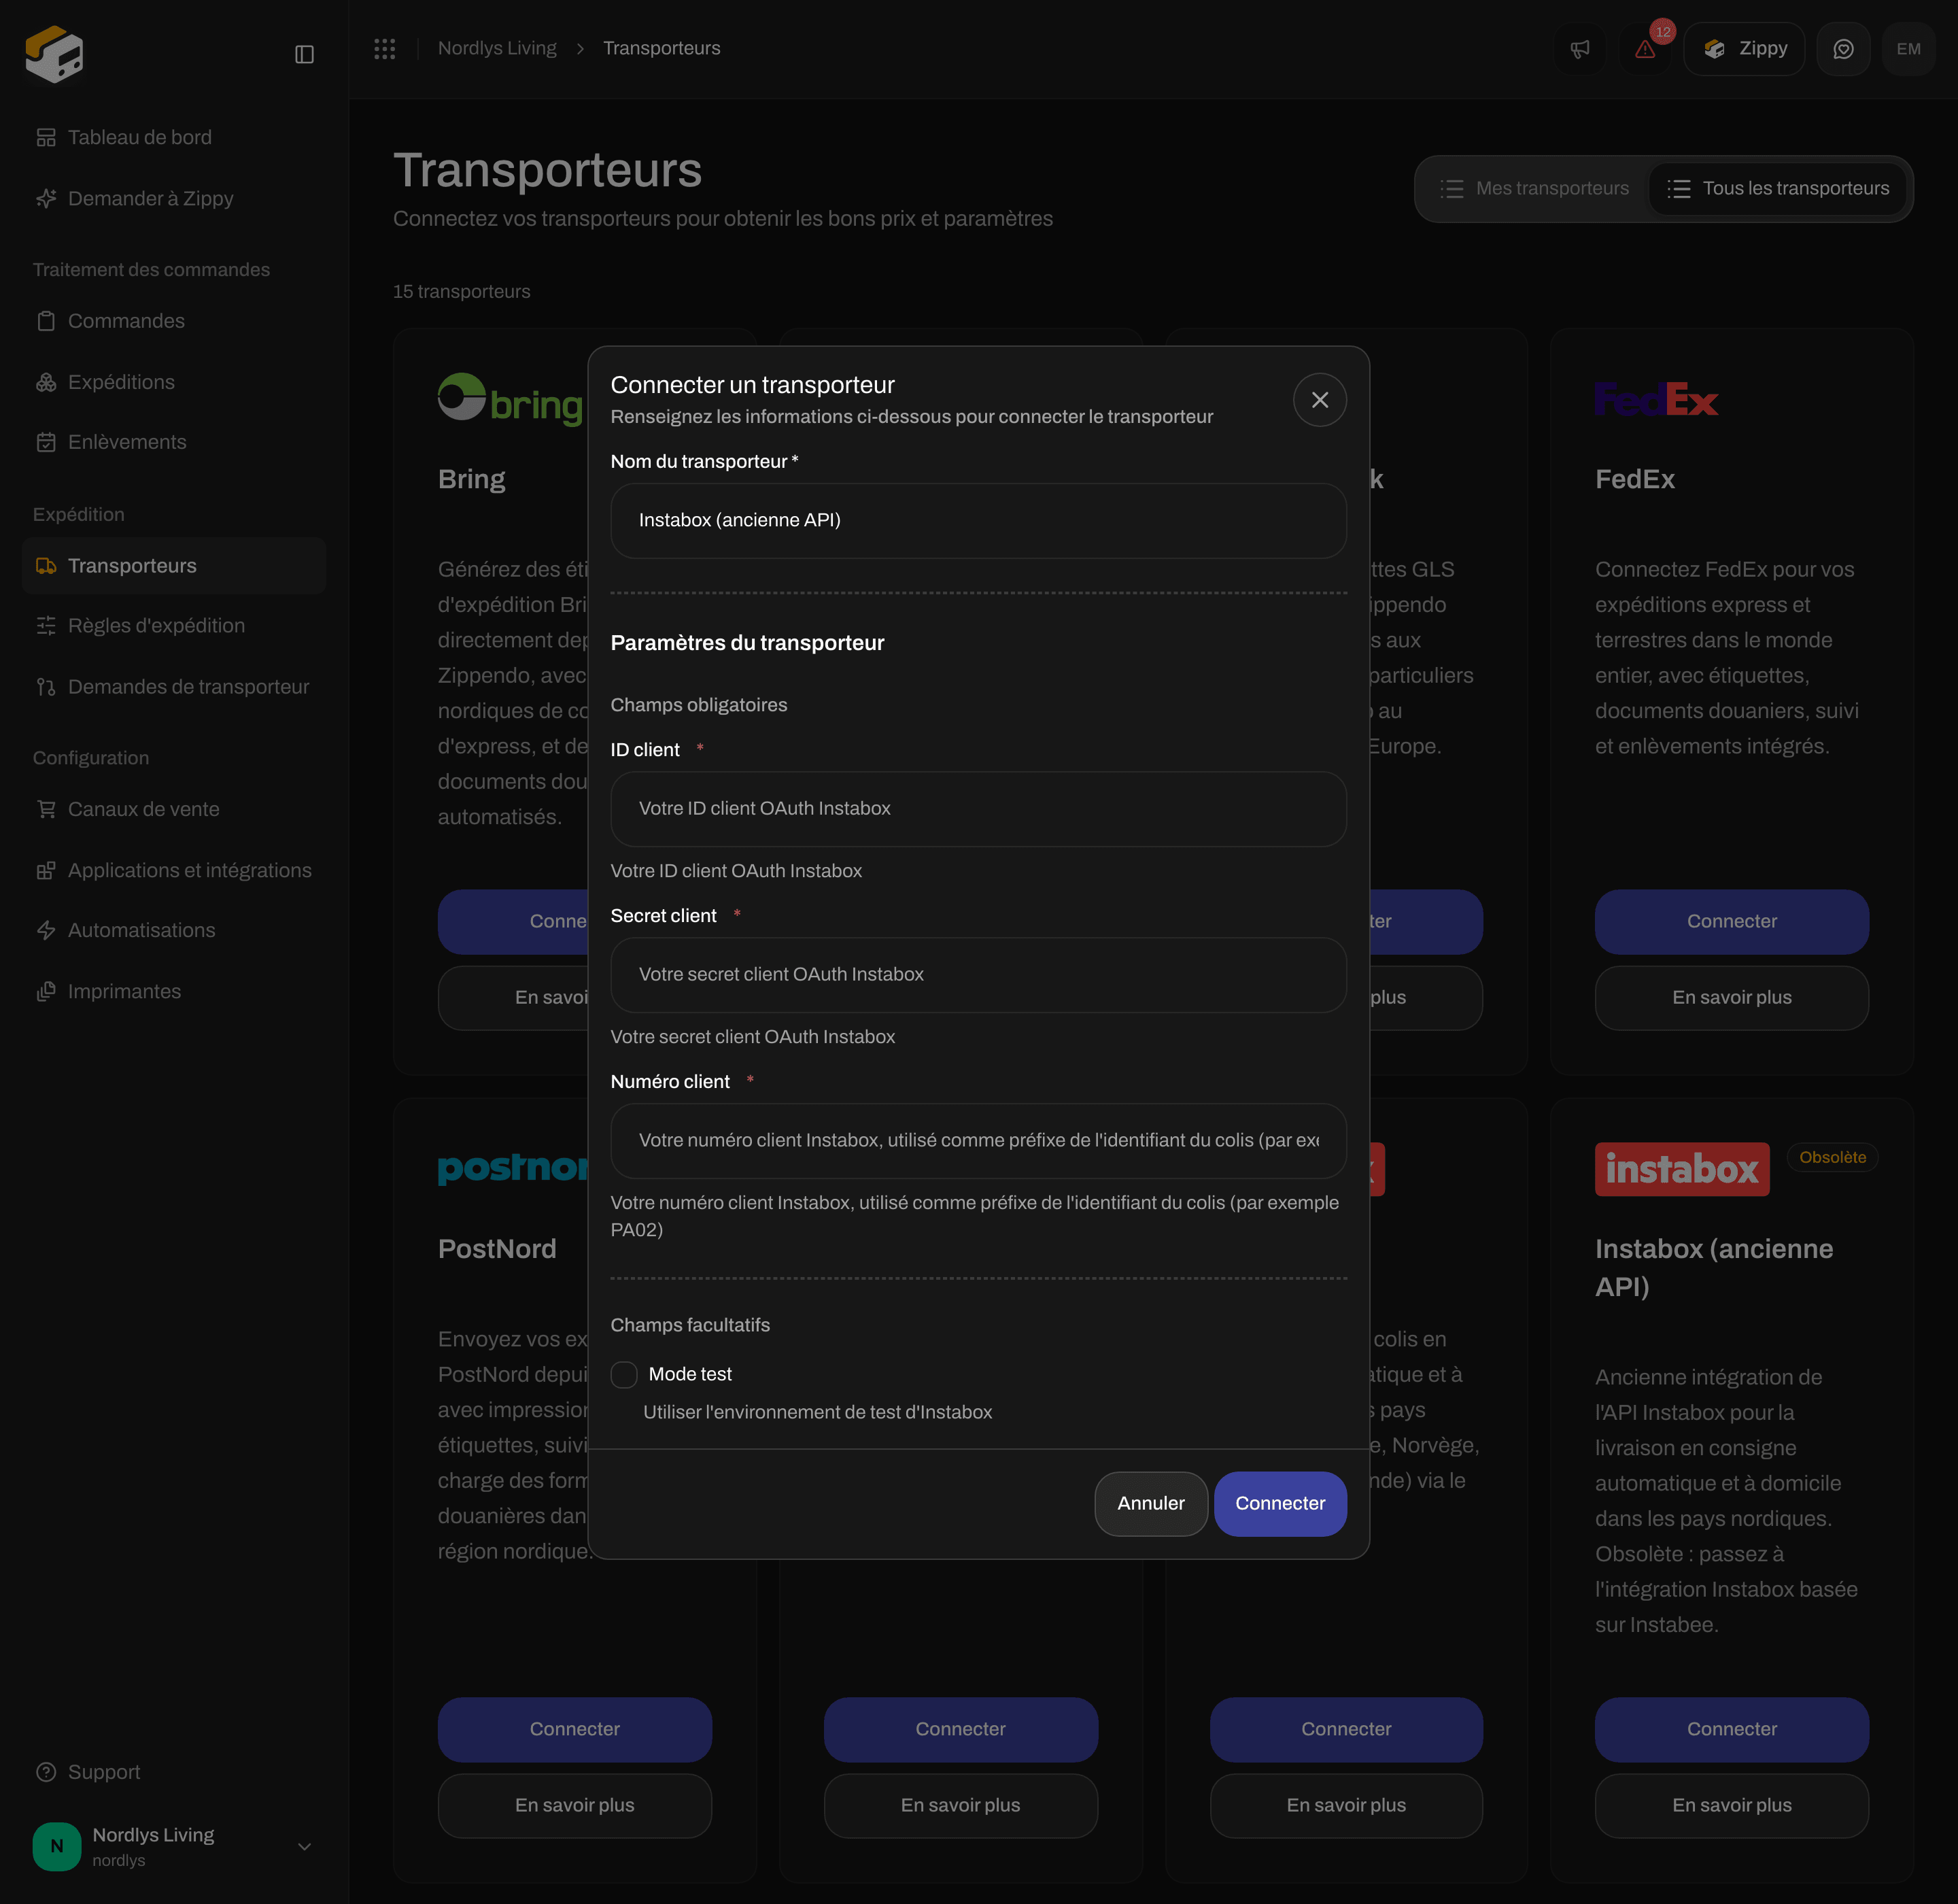The height and width of the screenshot is (1904, 1958).
Task: Open the EM user avatar
Action: [1908, 49]
